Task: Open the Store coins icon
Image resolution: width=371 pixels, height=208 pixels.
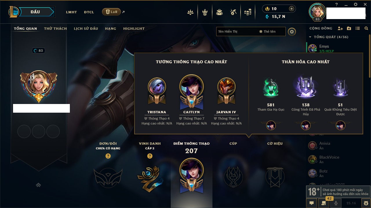Action: (x=248, y=12)
